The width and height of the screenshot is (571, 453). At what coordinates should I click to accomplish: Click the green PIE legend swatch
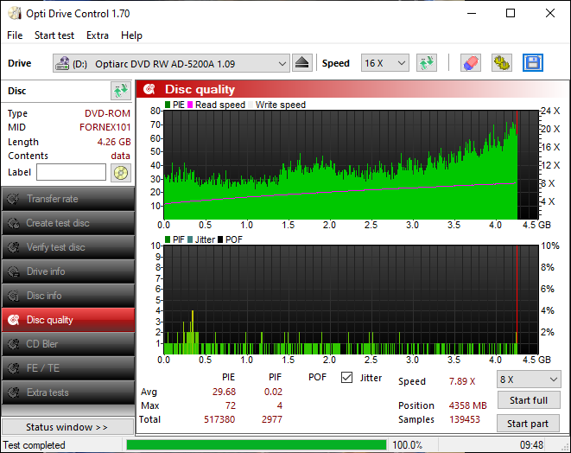click(168, 105)
